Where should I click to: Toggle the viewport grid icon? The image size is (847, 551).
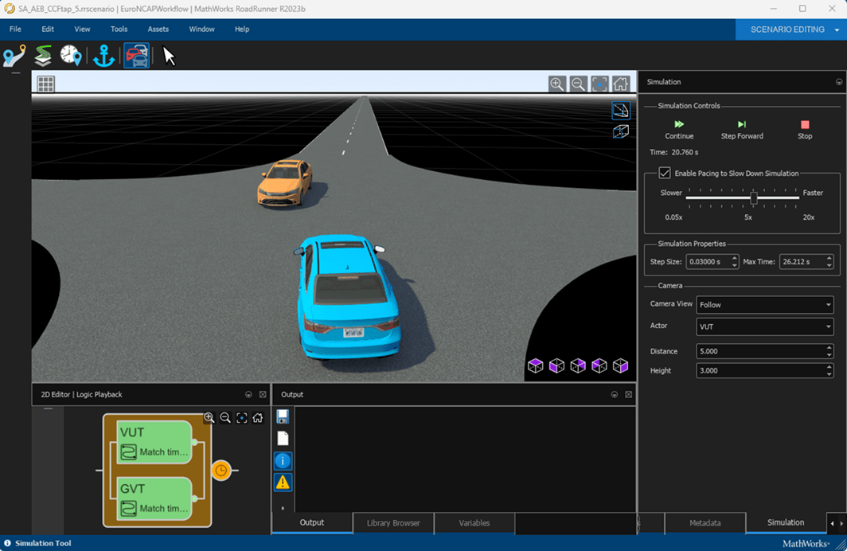pos(46,84)
